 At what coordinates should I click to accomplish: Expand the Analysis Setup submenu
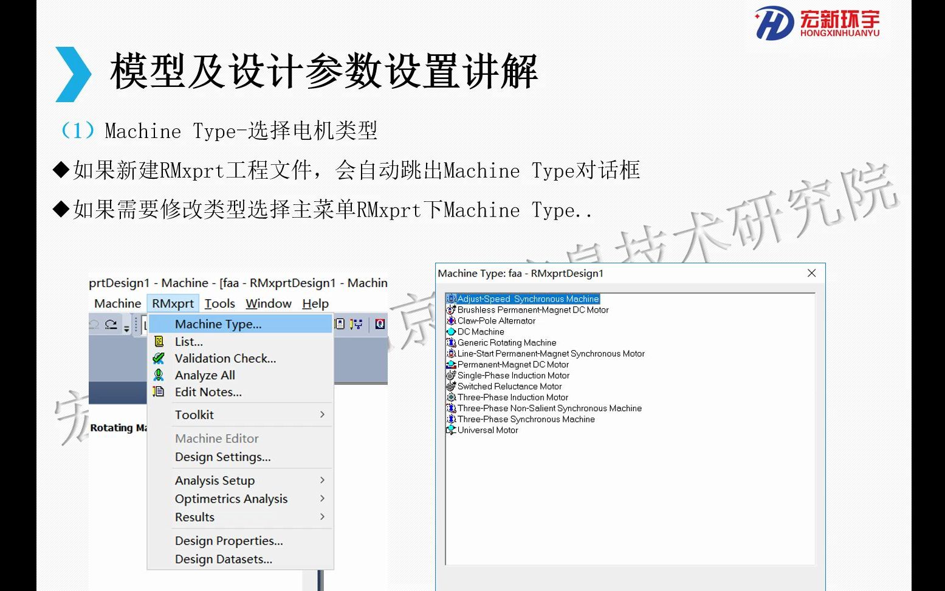[x=215, y=480]
